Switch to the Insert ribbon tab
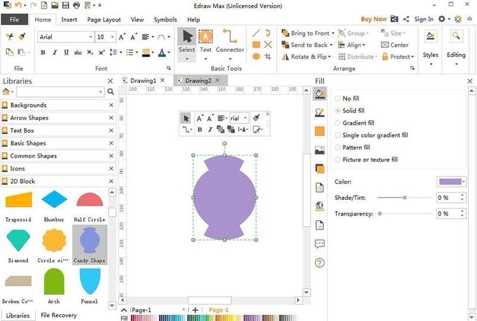477x321 pixels. (69, 20)
